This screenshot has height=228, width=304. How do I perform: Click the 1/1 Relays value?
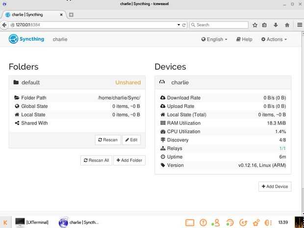pos(282,148)
